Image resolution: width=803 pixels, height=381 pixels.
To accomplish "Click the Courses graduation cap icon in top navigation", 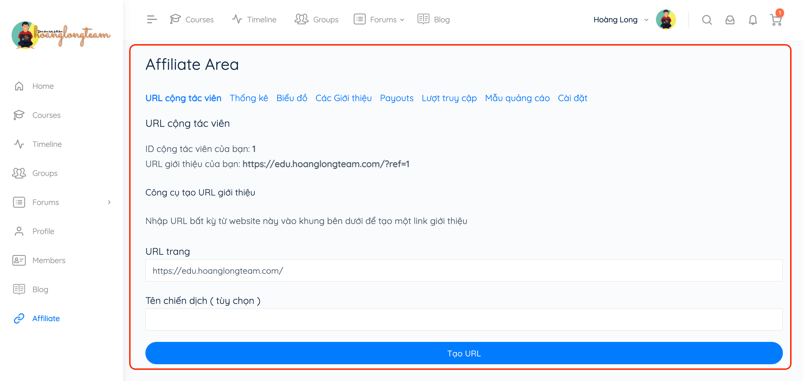I will pyautogui.click(x=175, y=19).
